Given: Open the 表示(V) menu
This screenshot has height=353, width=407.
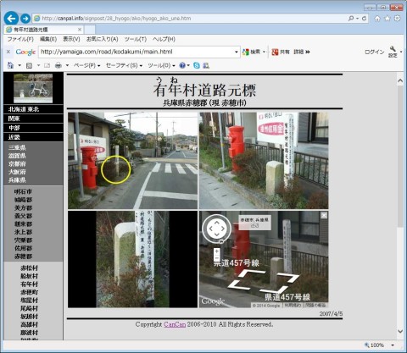Looking at the screenshot, I should tap(71, 39).
